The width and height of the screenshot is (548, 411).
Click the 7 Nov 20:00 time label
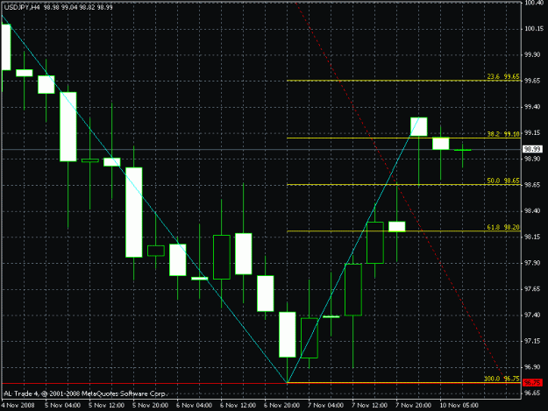coord(414,406)
